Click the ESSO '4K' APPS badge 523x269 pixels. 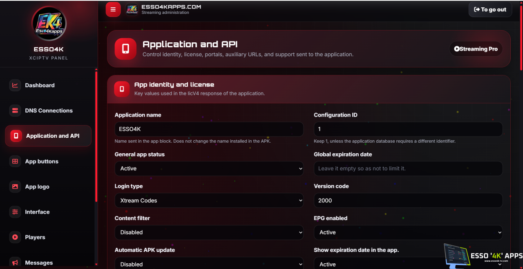point(483,256)
